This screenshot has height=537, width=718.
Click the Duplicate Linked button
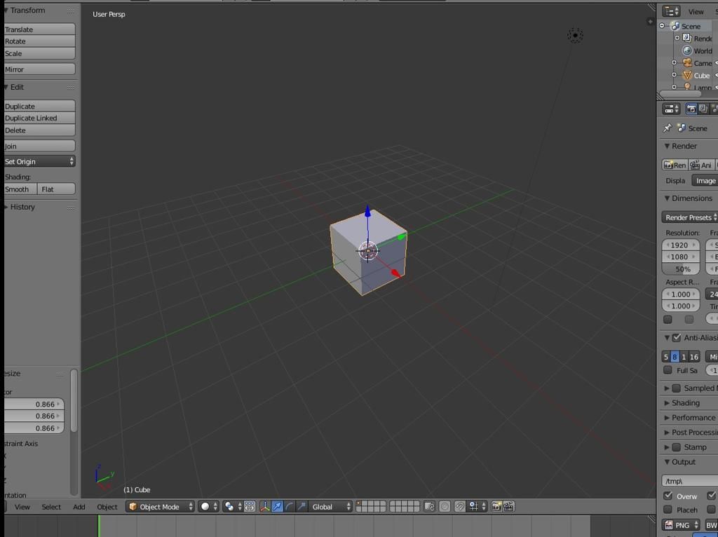(39, 118)
